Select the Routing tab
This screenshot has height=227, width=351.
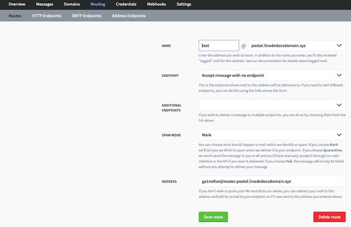click(98, 4)
